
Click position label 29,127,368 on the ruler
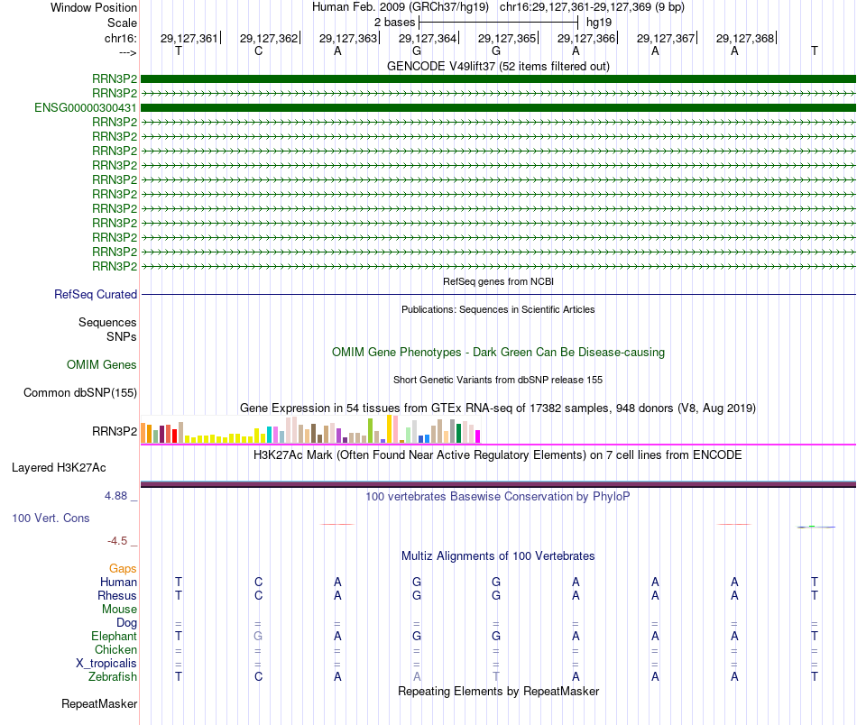click(x=745, y=38)
